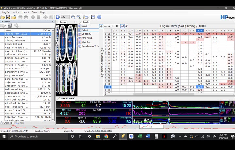Pin the Channels panel with the pushpin
The width and height of the screenshot is (235, 150).
point(53,22)
